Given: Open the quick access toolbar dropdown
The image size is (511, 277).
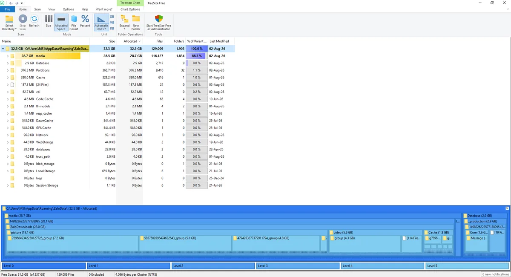Looking at the screenshot, I should click(21, 3).
